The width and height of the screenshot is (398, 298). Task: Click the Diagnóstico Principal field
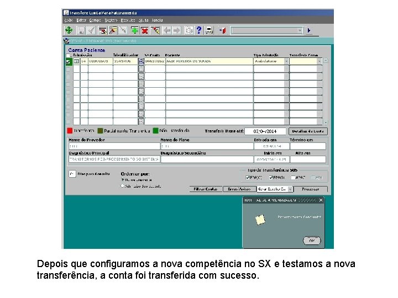pyautogui.click(x=114, y=159)
